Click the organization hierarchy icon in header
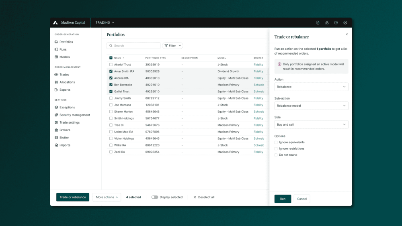 [x=327, y=22]
